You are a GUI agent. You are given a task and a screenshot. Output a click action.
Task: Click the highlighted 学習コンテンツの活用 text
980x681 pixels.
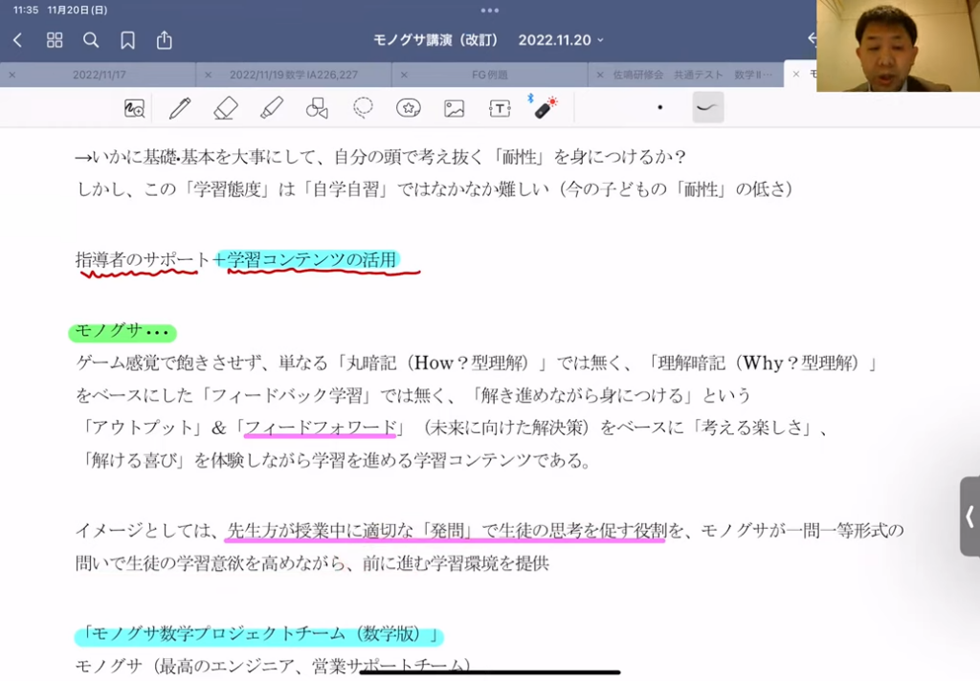311,259
